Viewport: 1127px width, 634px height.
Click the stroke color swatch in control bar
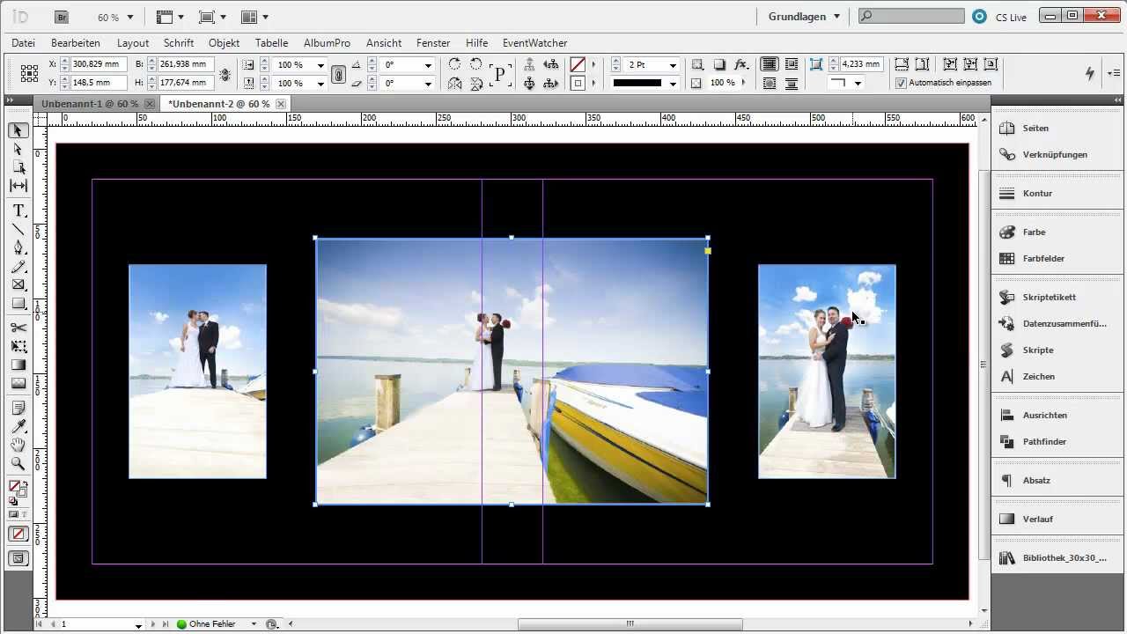578,84
